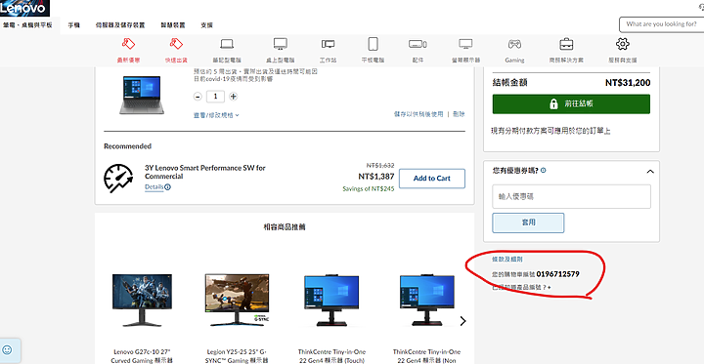Screen dimensions: 704x364
Task: Show next recommended products with arrow
Action: pos(462,321)
